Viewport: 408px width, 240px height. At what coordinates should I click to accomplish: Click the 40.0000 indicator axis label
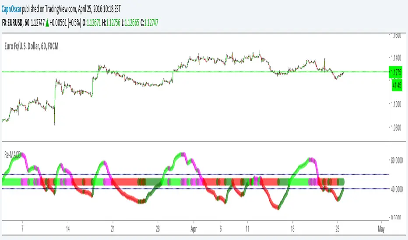click(x=397, y=189)
